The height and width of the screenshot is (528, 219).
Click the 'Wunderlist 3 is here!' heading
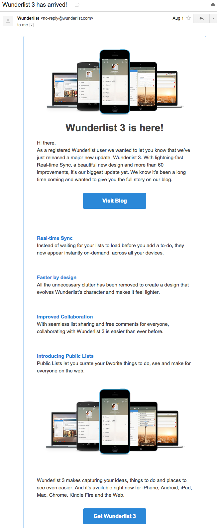point(114,128)
